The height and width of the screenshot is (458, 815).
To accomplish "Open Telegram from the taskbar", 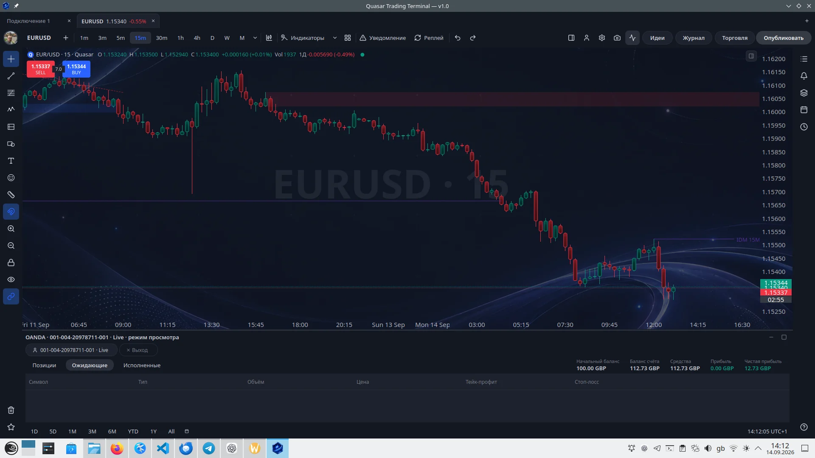I will coord(209,448).
